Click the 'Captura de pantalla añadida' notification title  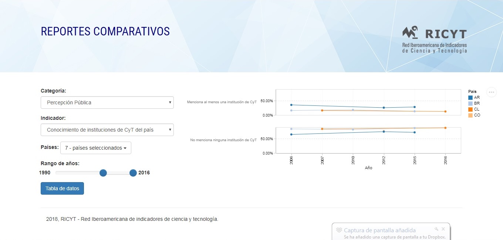(380, 230)
